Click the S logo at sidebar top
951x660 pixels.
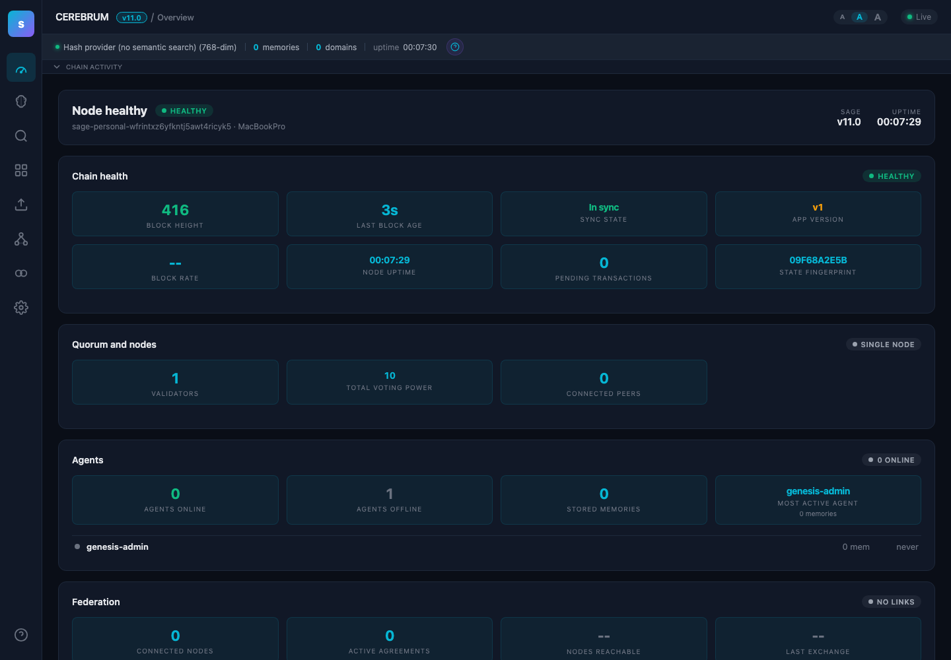click(21, 24)
